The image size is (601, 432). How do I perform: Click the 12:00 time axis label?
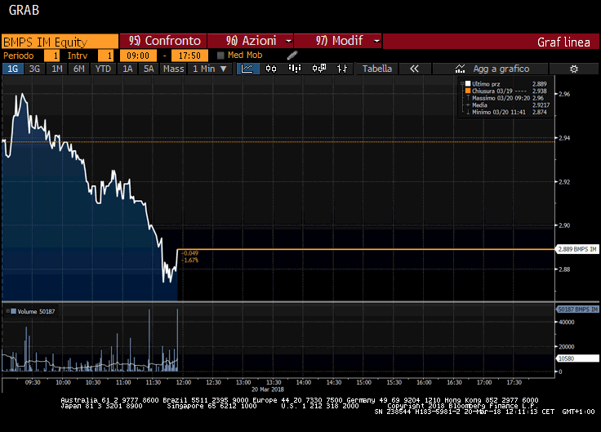tap(183, 382)
